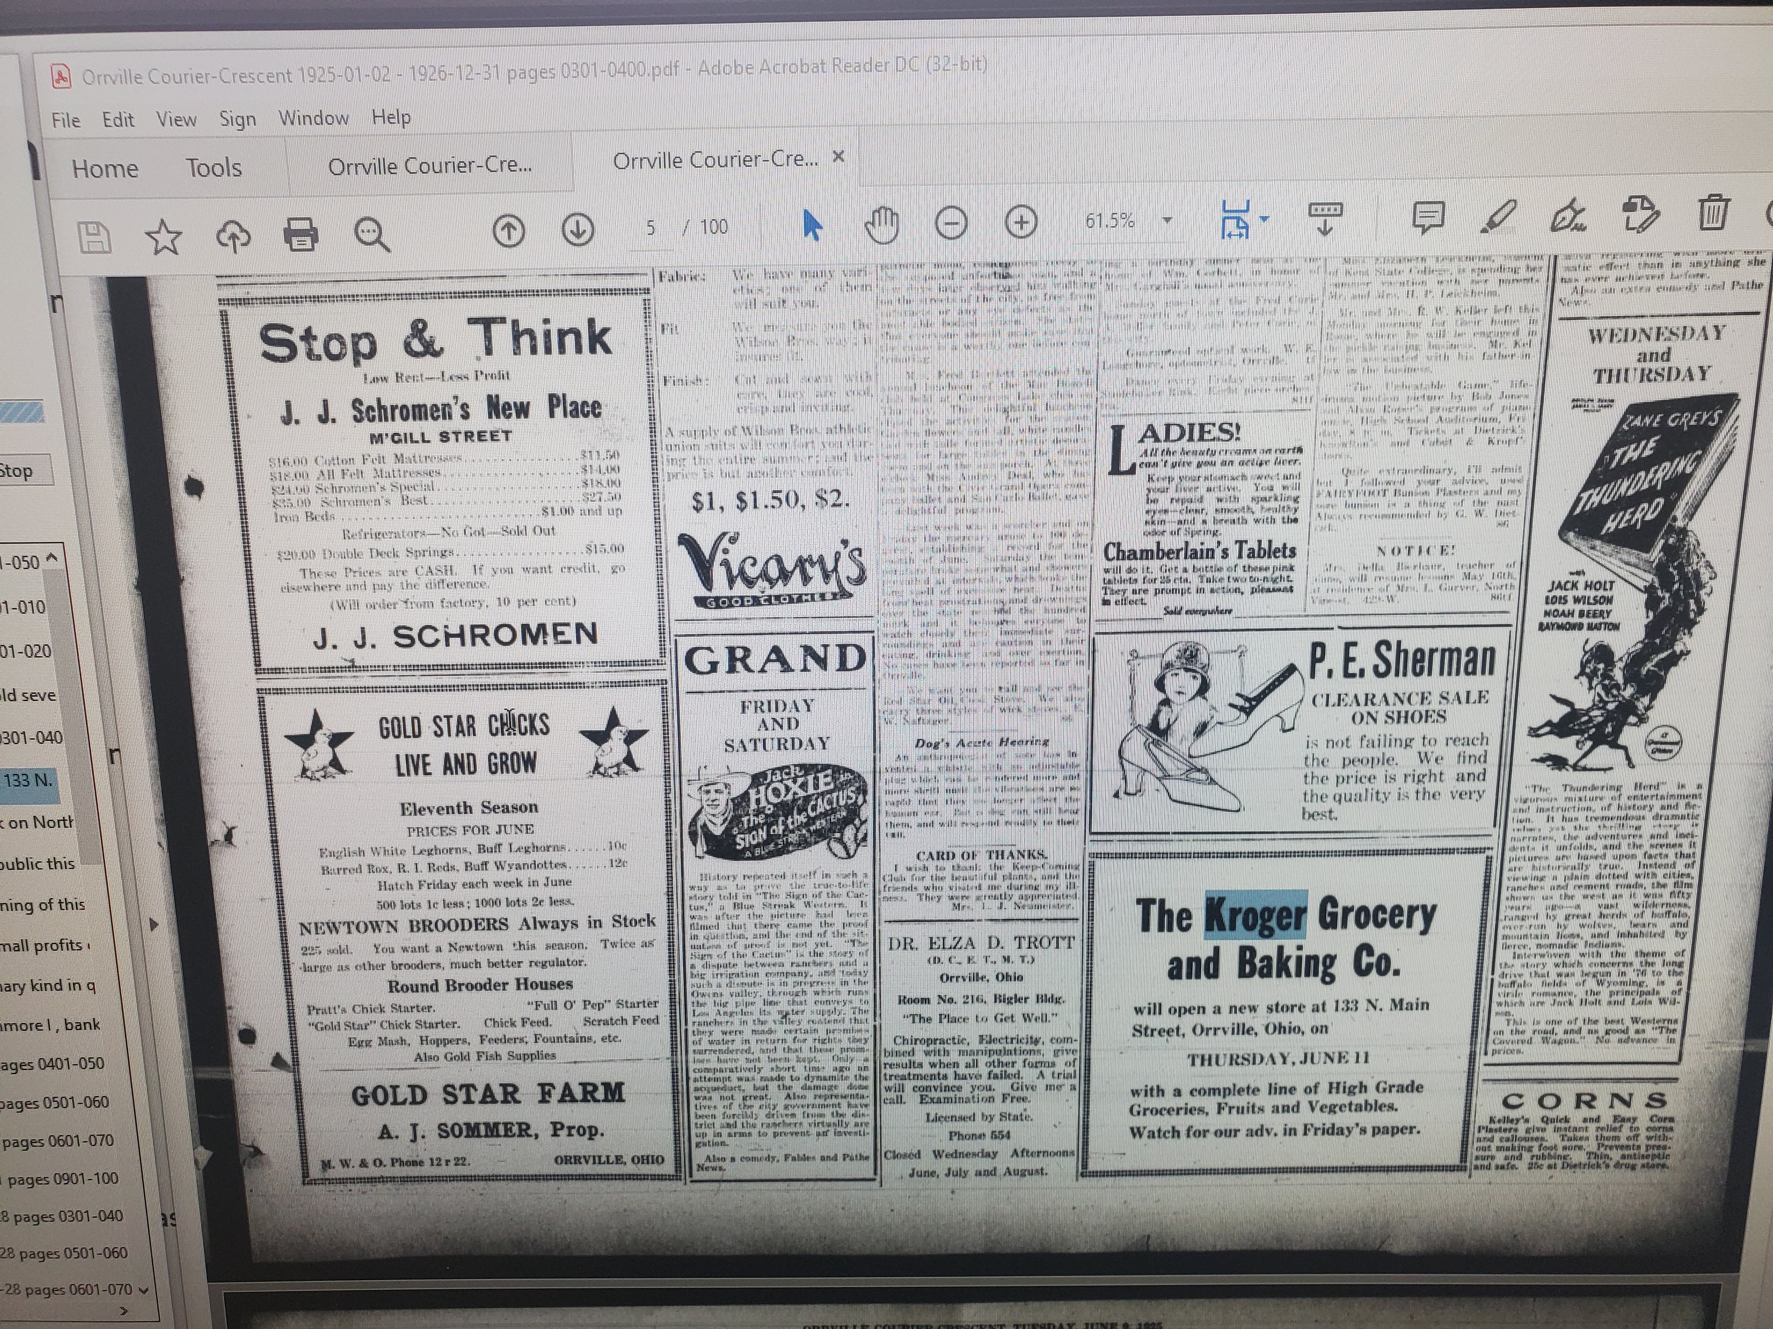Open the magnifier search tool
Image resolution: width=1773 pixels, height=1329 pixels.
[372, 234]
